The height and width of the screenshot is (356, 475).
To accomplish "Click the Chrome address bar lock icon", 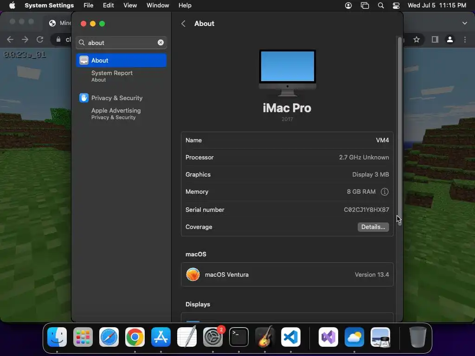I will (58, 39).
